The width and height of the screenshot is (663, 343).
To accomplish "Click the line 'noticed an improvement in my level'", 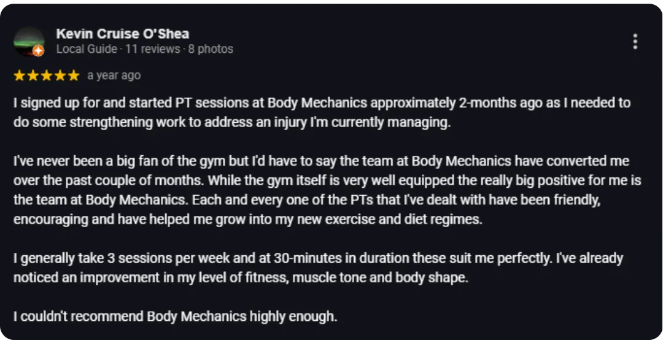I will (x=241, y=278).
